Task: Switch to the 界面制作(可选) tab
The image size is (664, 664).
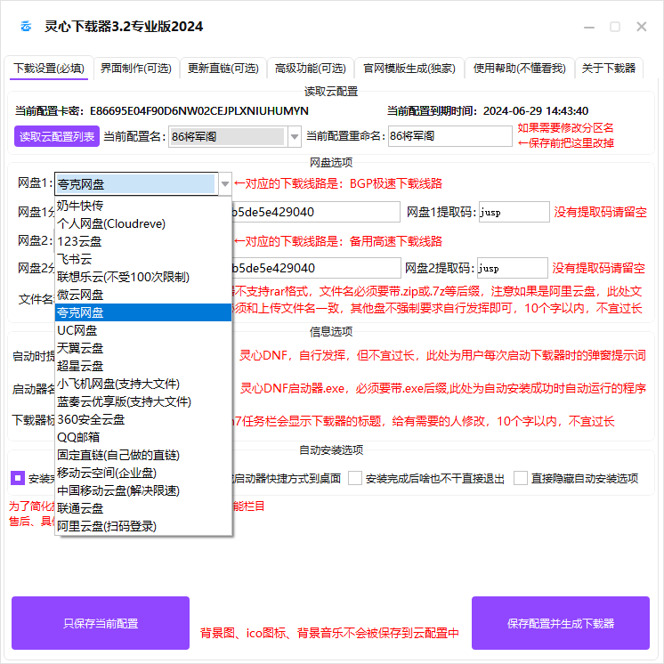Action: (135, 68)
